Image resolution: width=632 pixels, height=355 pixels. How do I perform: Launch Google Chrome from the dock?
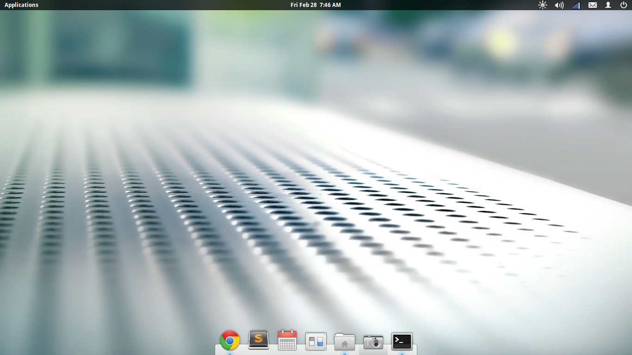click(230, 341)
